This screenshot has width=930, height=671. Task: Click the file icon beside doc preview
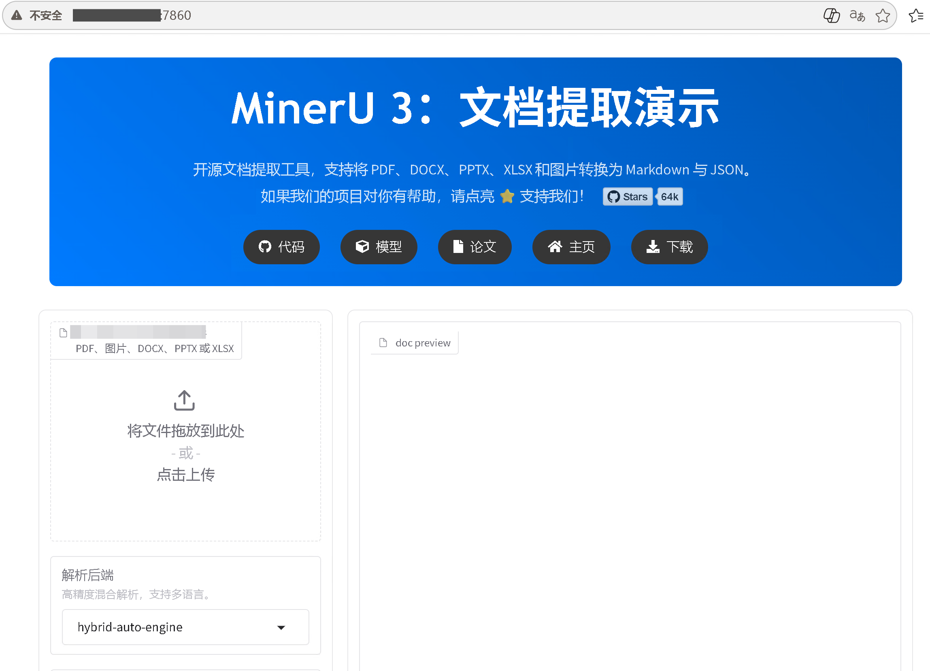point(383,343)
